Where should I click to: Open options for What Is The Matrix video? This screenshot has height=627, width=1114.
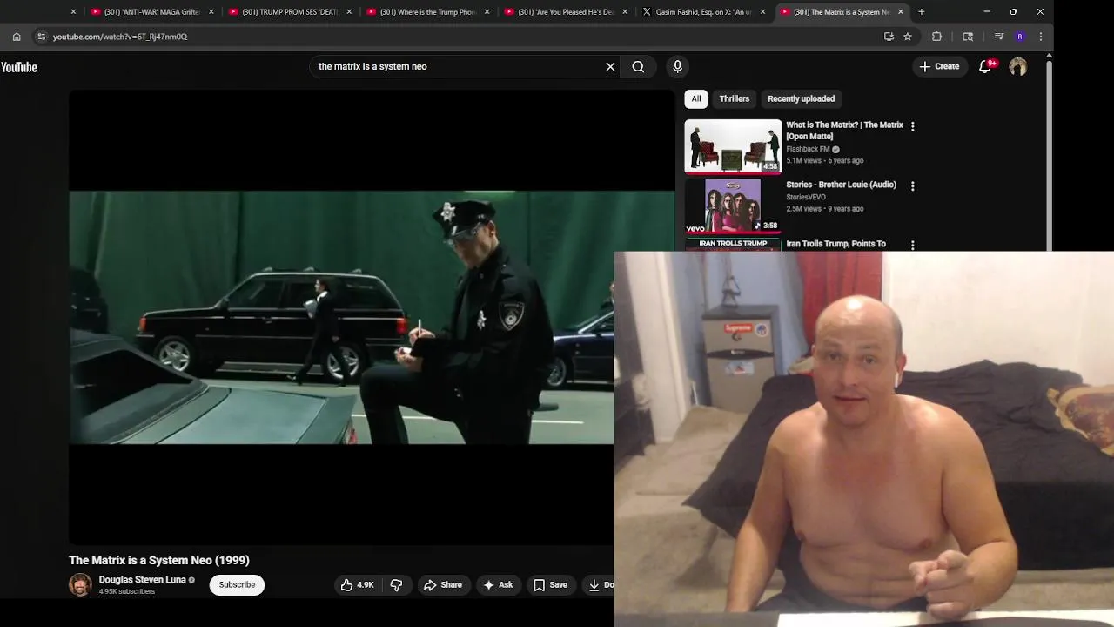coord(912,126)
